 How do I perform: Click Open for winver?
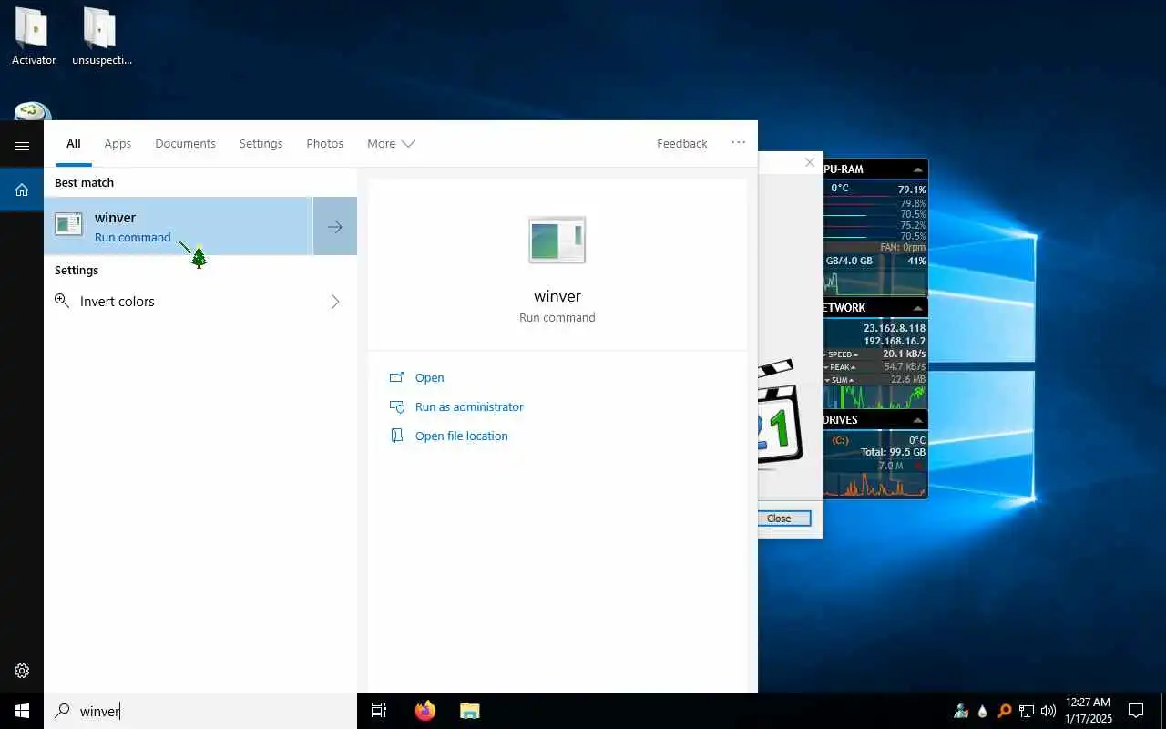(429, 378)
